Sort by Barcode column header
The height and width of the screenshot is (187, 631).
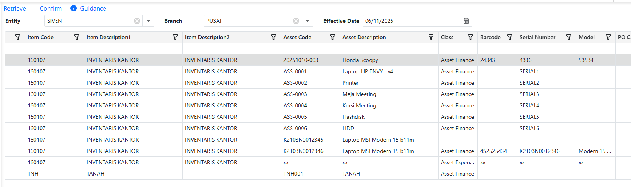click(490, 37)
